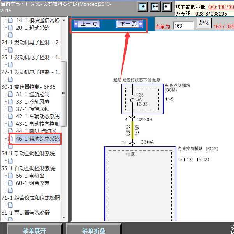
Task: Select 33-1 冷却风扇 in tree
Action: [x=33, y=102]
